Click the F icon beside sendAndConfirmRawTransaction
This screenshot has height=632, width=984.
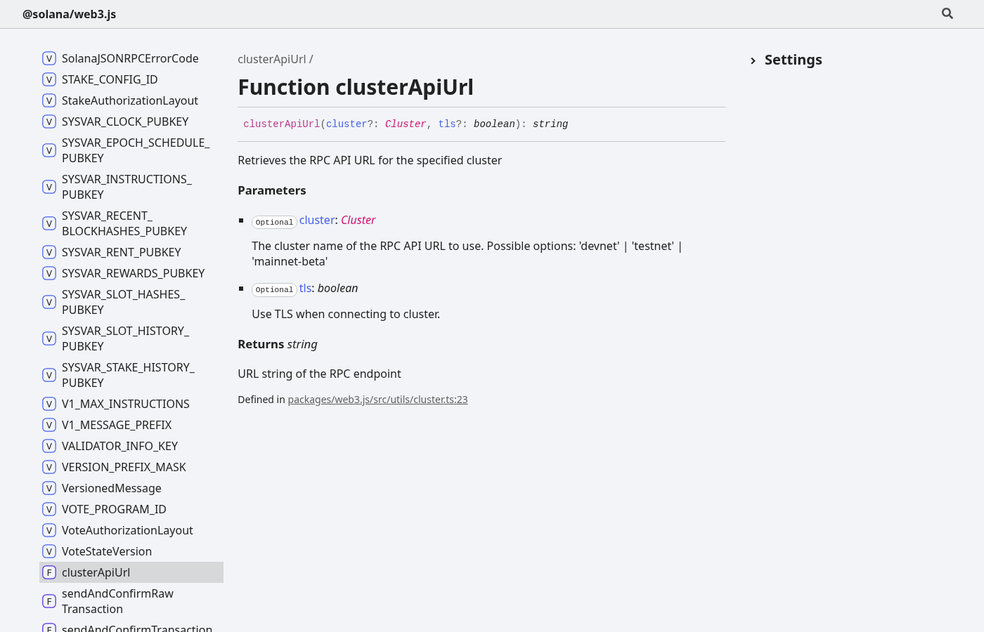[49, 601]
